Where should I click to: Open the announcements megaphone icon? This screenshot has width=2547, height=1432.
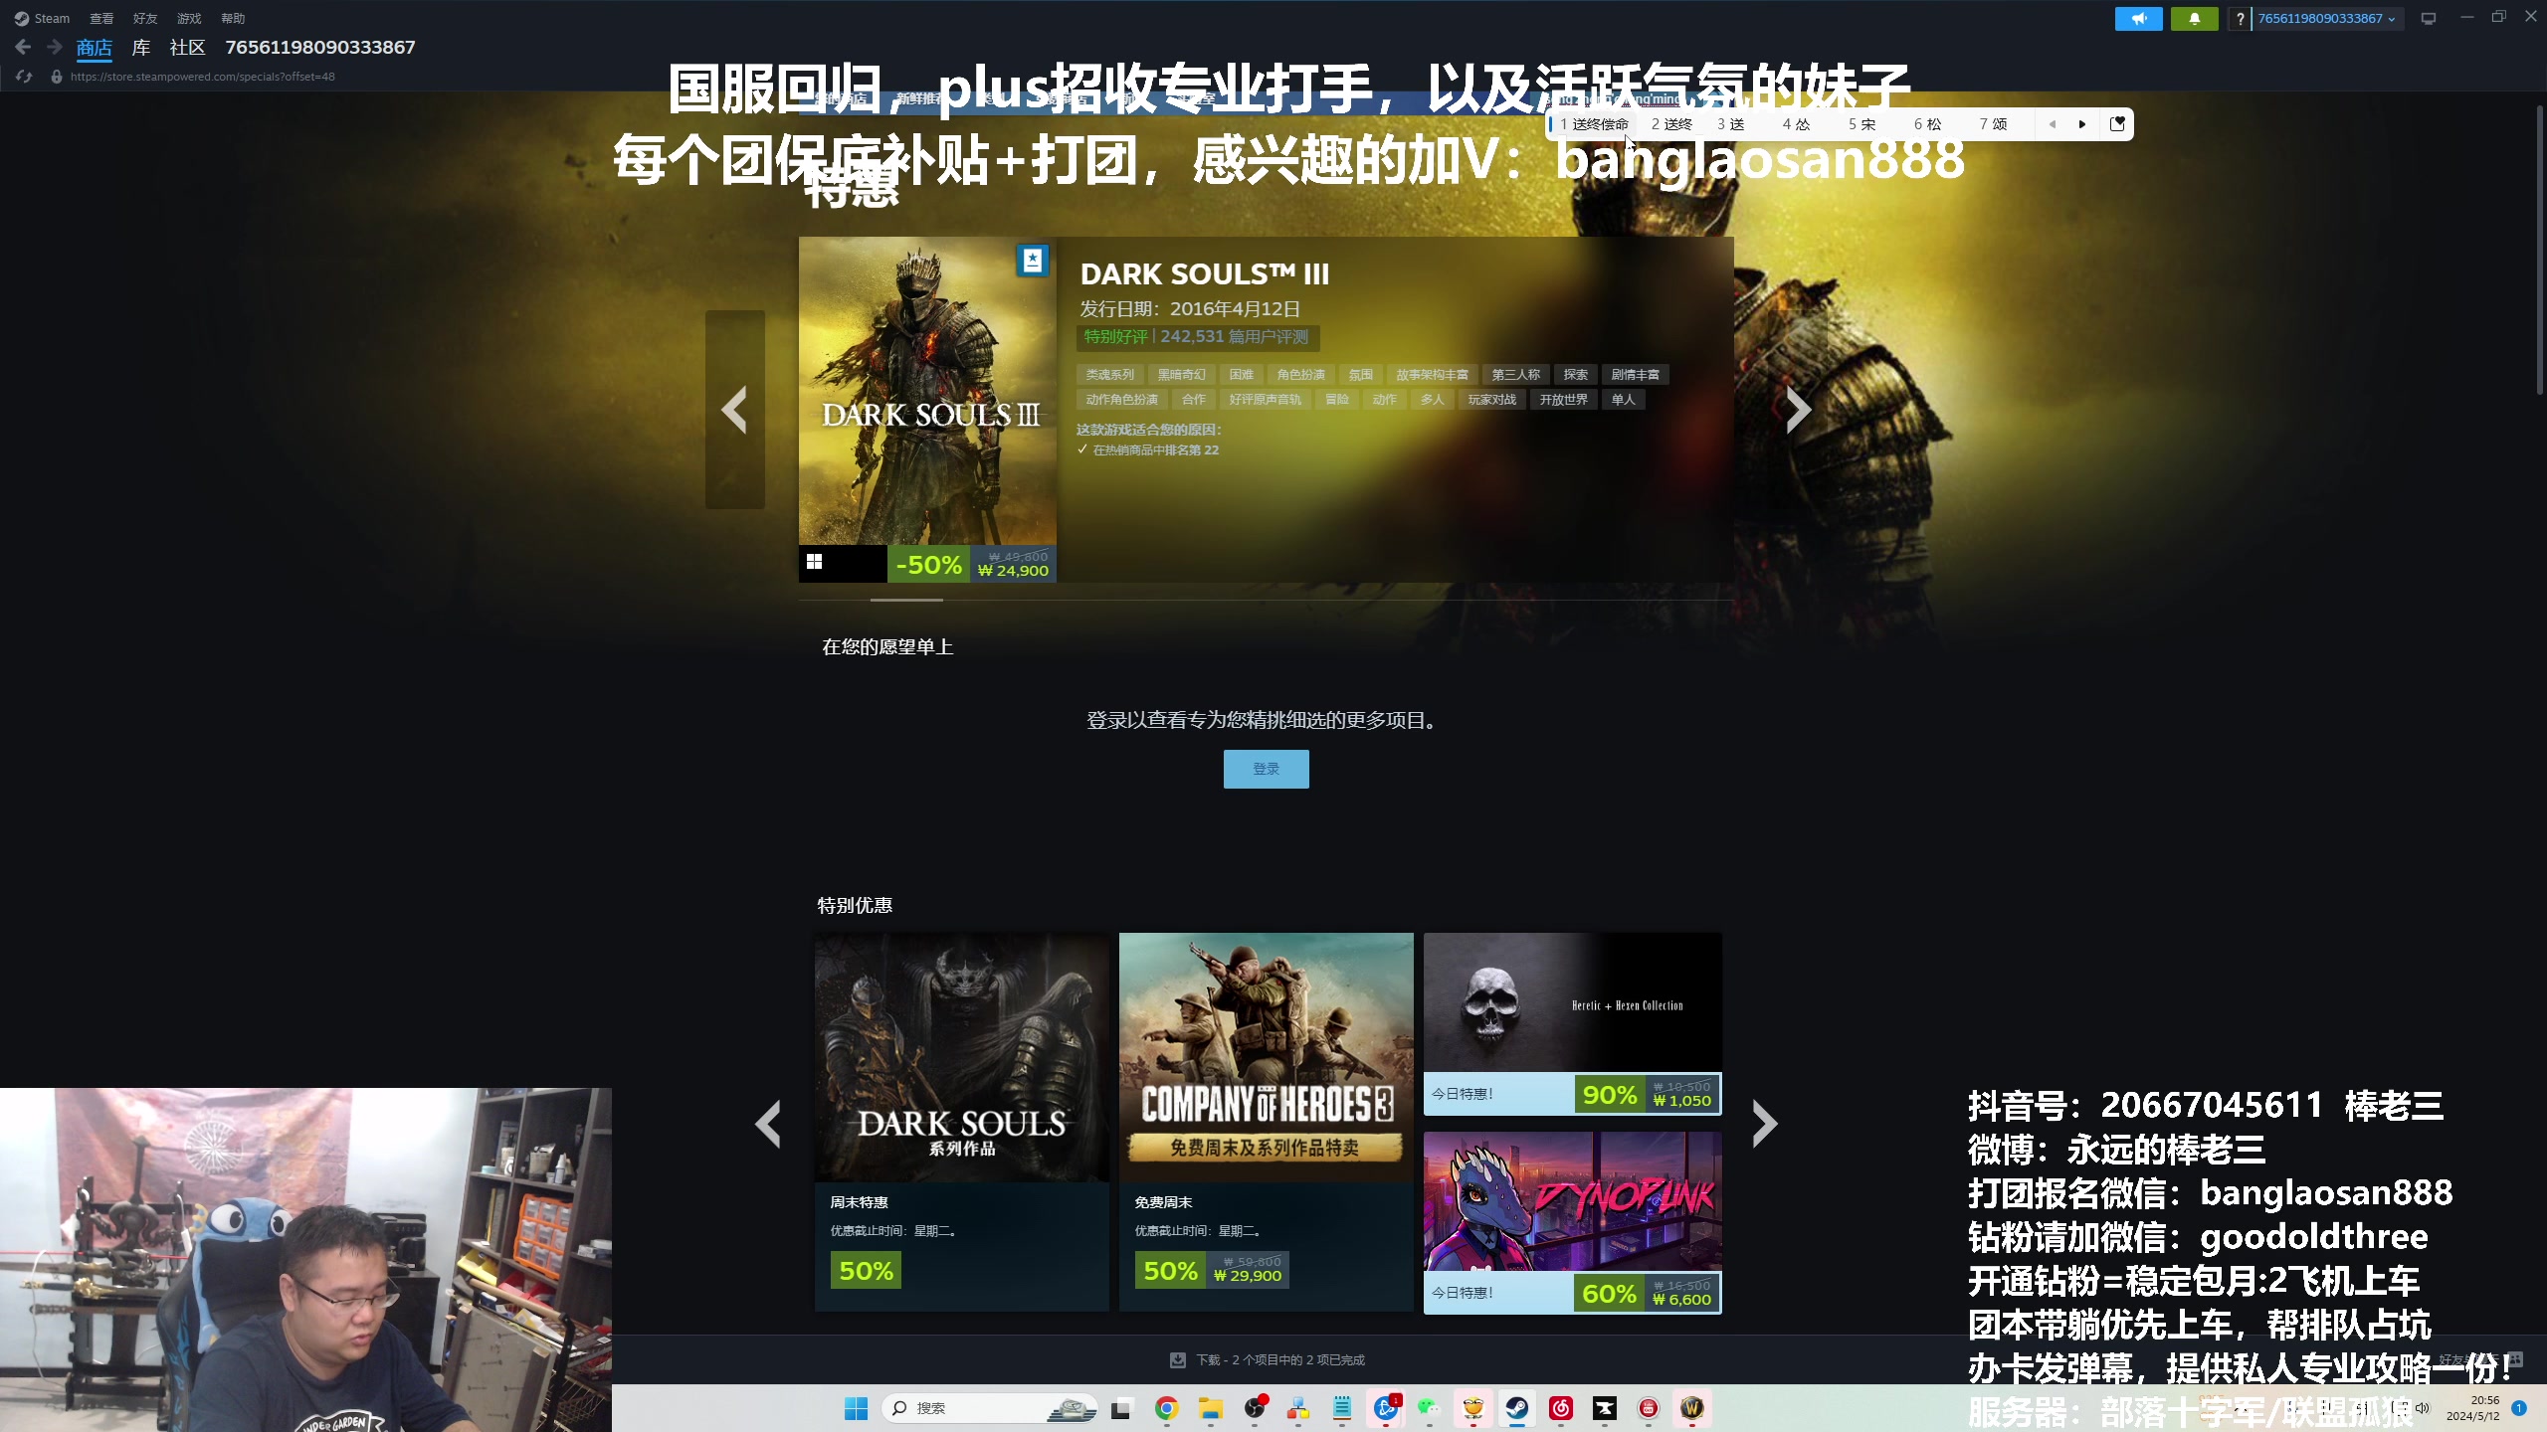pos(2138,19)
